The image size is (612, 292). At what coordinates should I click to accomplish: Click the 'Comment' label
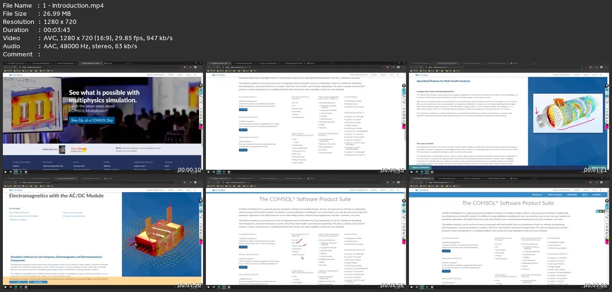[18, 54]
